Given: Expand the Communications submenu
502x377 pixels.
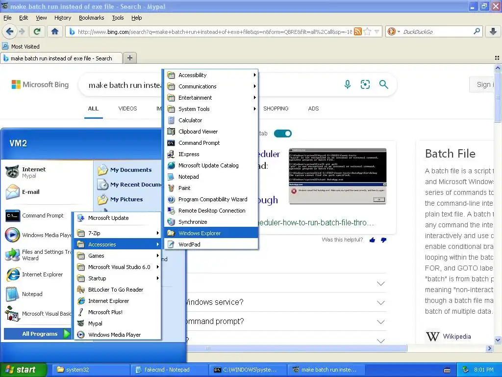Looking at the screenshot, I should [x=211, y=86].
